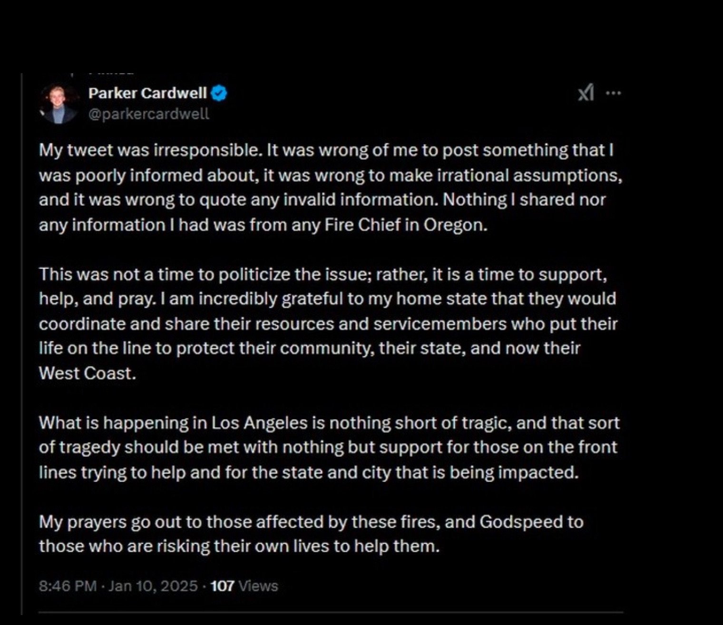Open the 107 Views count
This screenshot has height=625, width=723.
[x=244, y=586]
